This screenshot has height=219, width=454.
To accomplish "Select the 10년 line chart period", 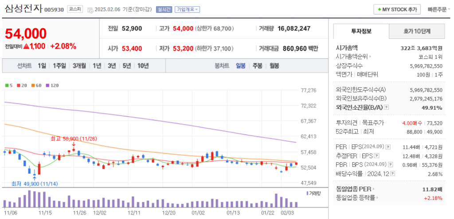I will tap(143, 66).
